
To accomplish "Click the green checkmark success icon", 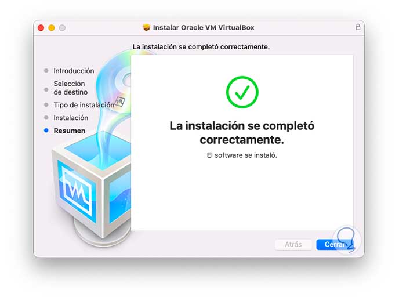I will click(x=242, y=92).
